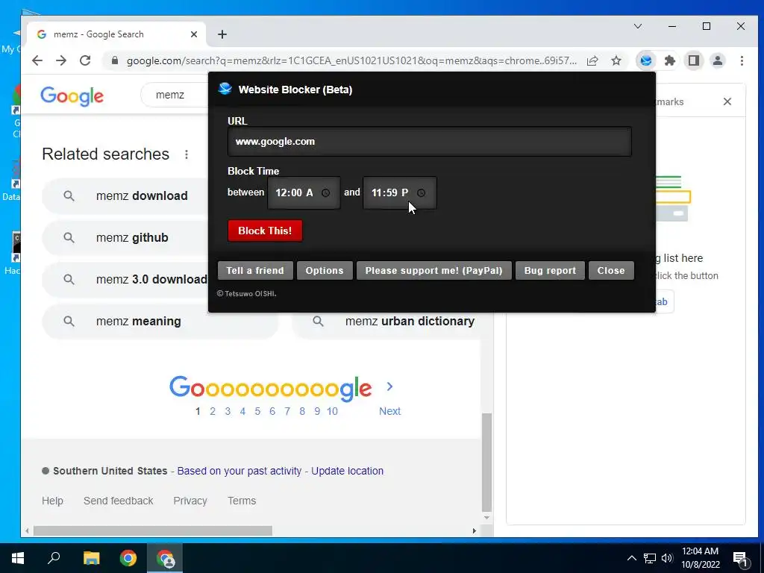Image resolution: width=764 pixels, height=573 pixels.
Task: Open Windows Start menu
Action: (x=18, y=558)
